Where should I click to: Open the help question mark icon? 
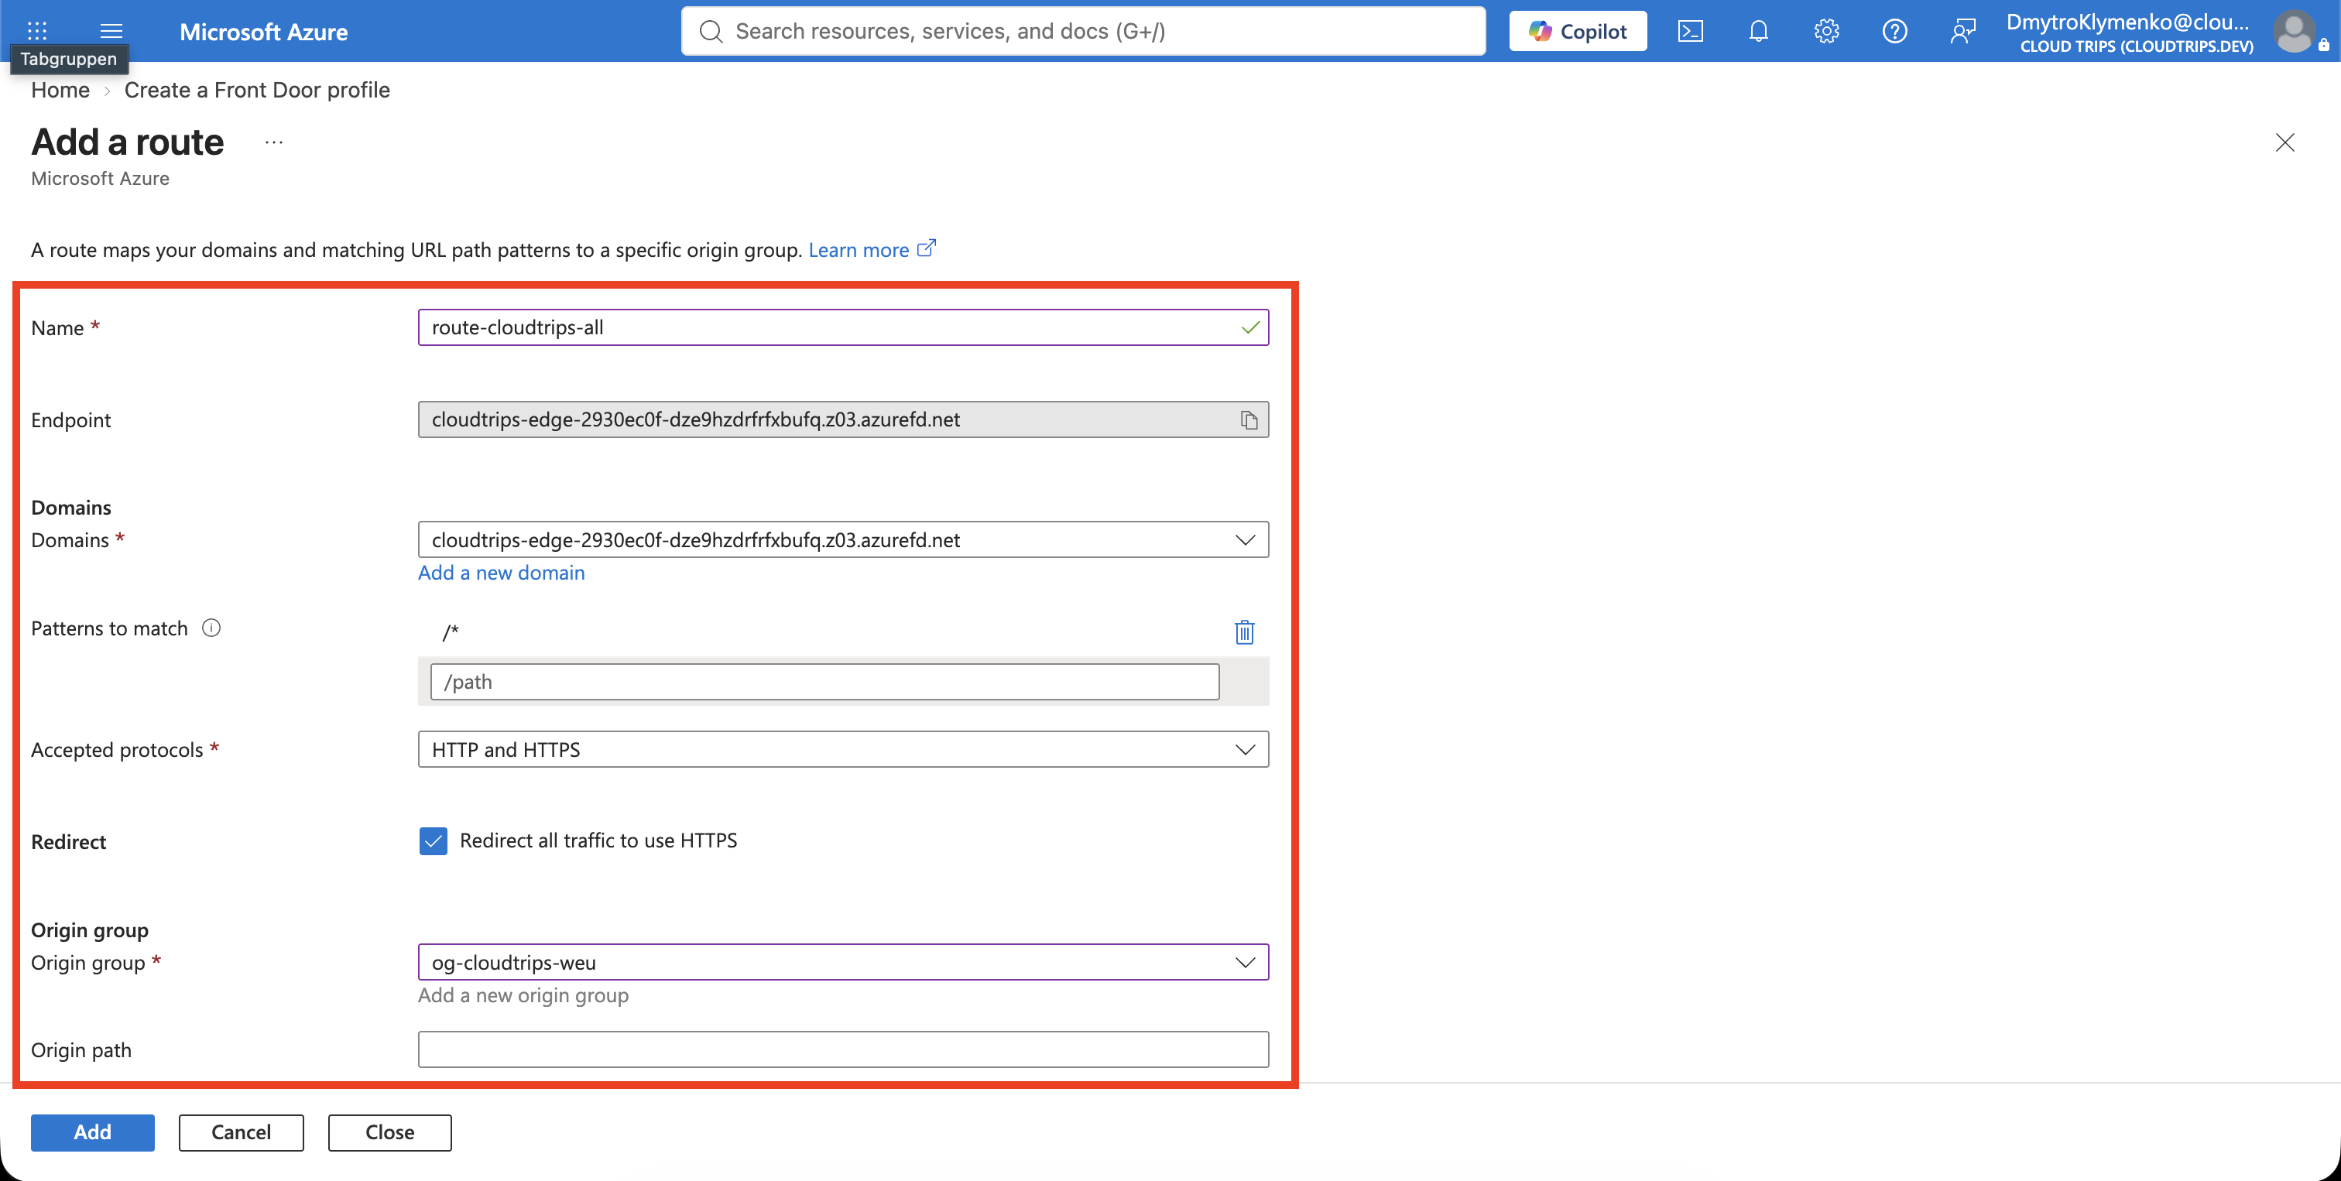(x=1895, y=31)
